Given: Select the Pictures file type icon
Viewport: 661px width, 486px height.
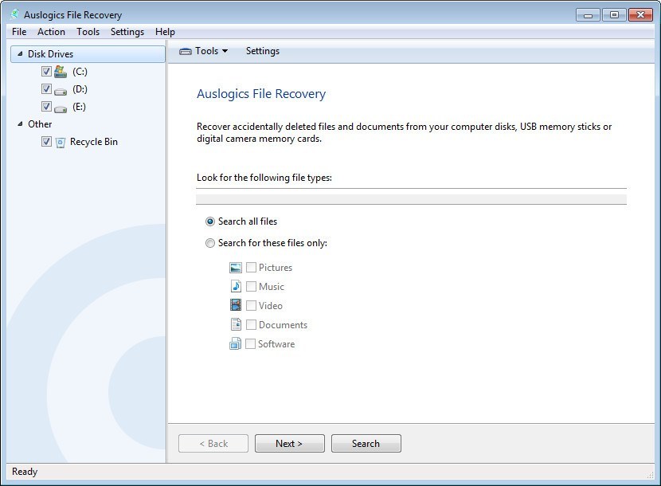Looking at the screenshot, I should click(x=235, y=268).
